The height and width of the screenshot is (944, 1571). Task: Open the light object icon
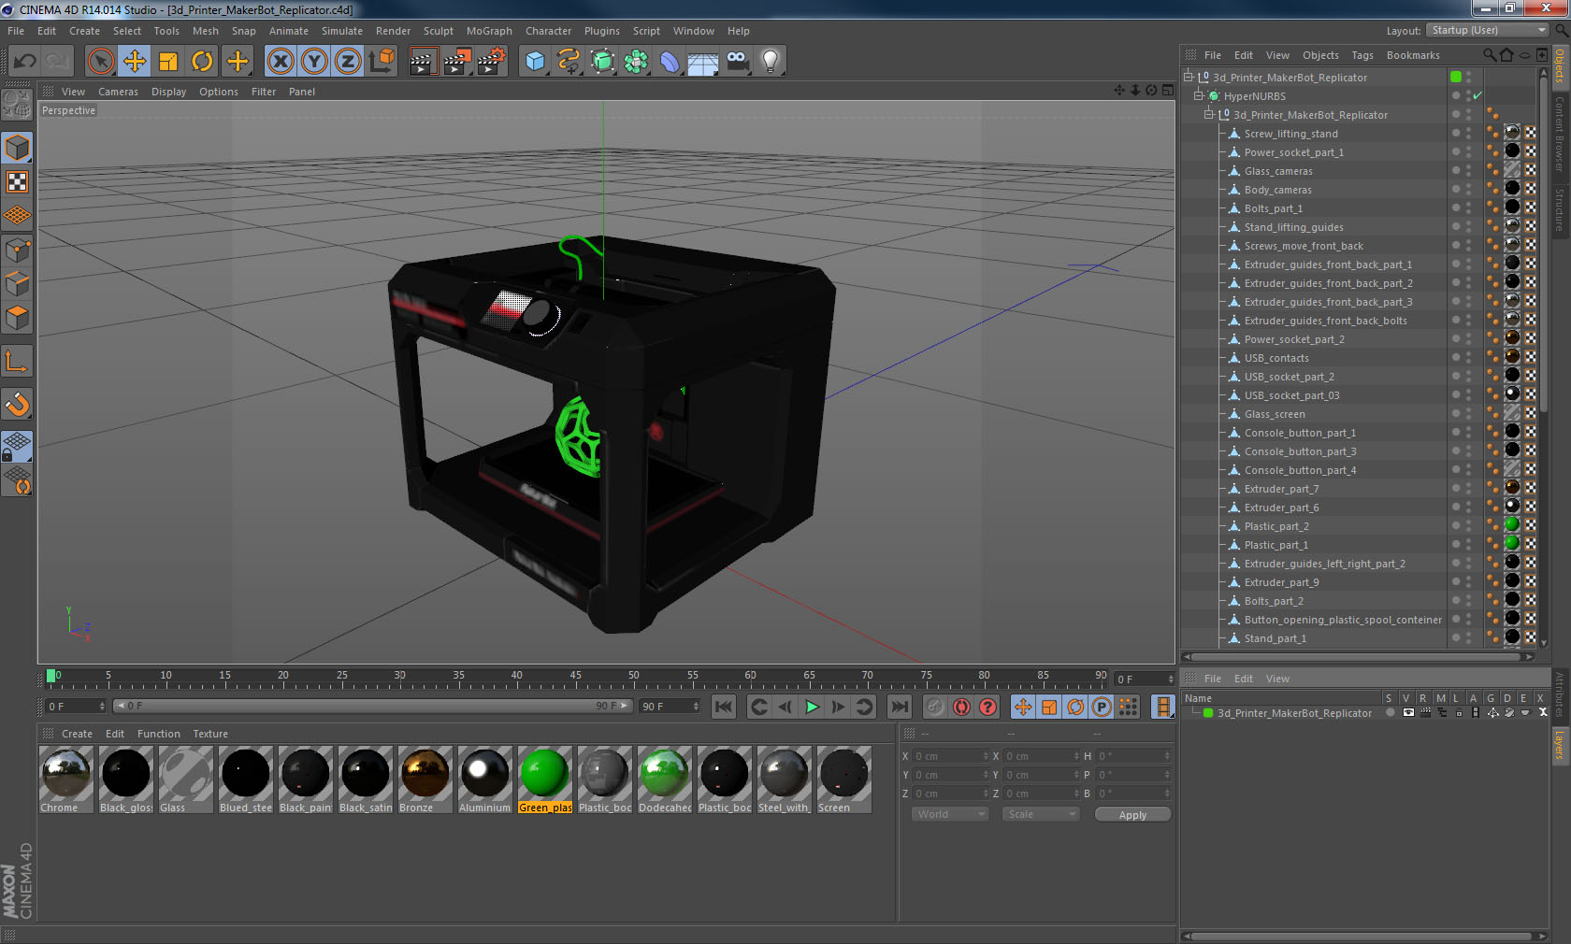click(x=771, y=62)
